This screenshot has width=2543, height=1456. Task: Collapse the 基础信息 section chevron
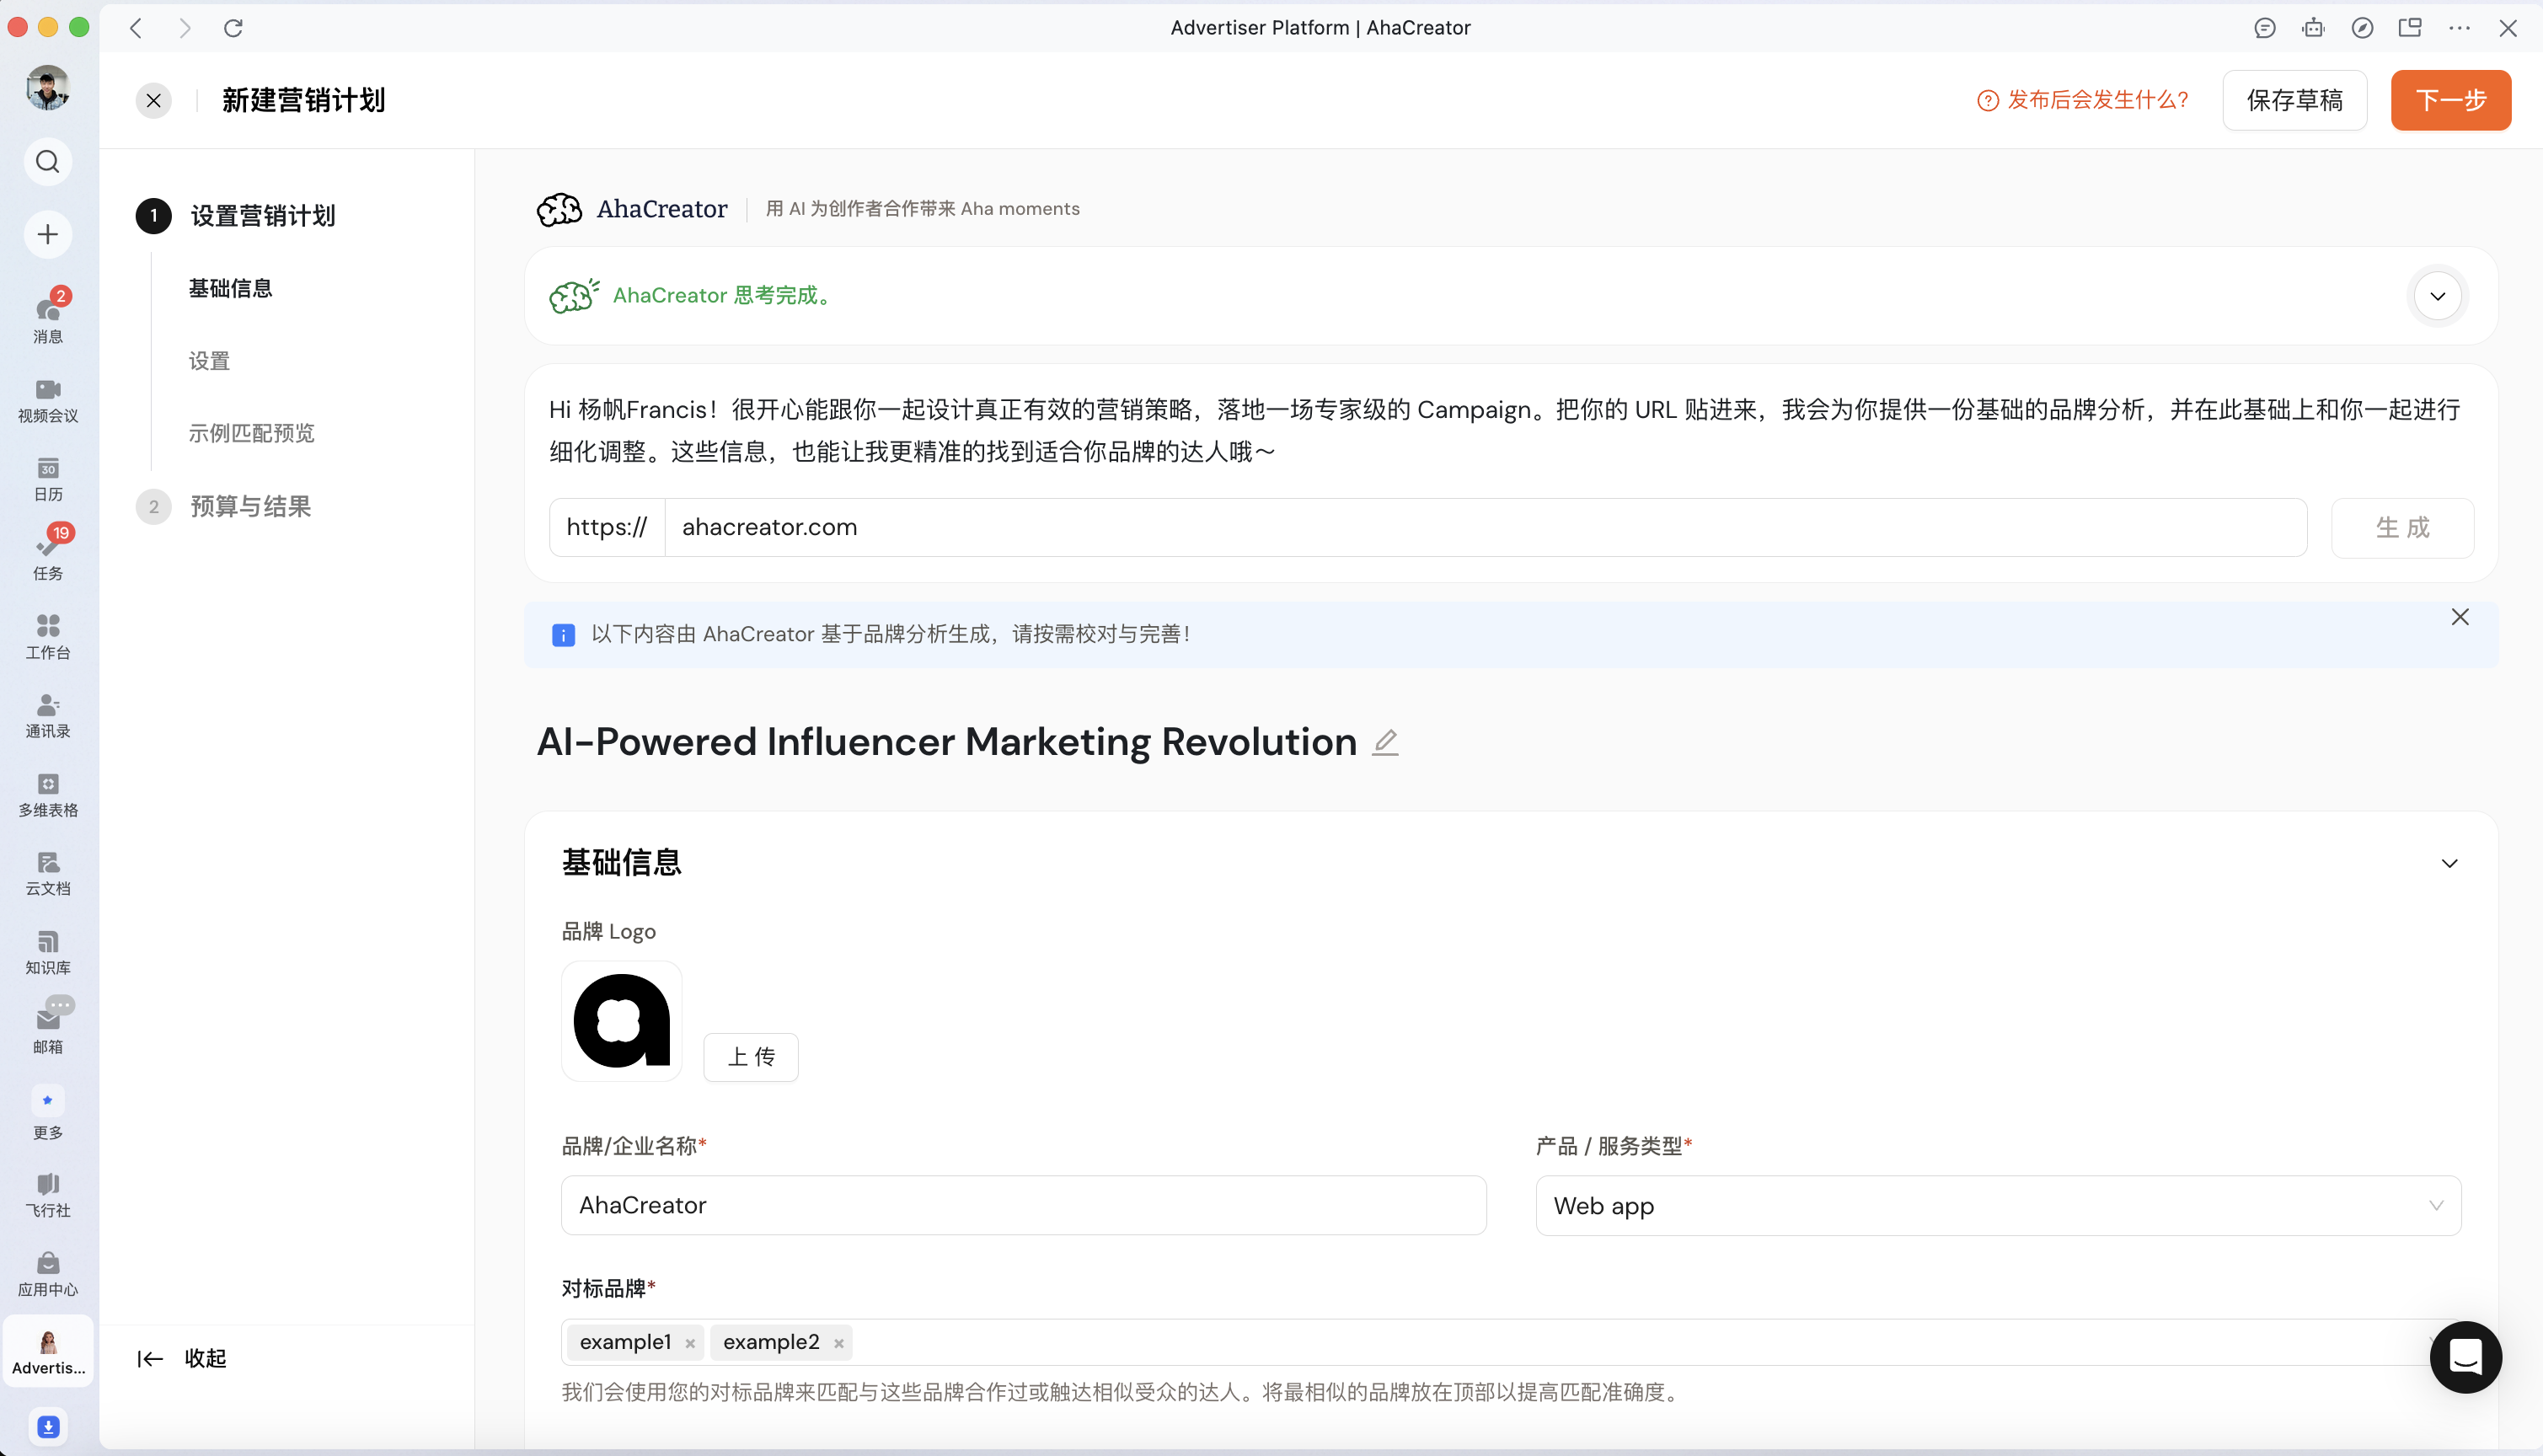click(2449, 863)
